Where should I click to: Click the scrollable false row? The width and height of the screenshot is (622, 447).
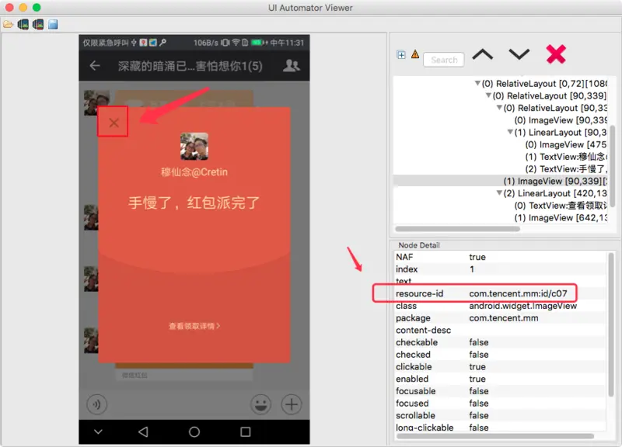pos(501,415)
